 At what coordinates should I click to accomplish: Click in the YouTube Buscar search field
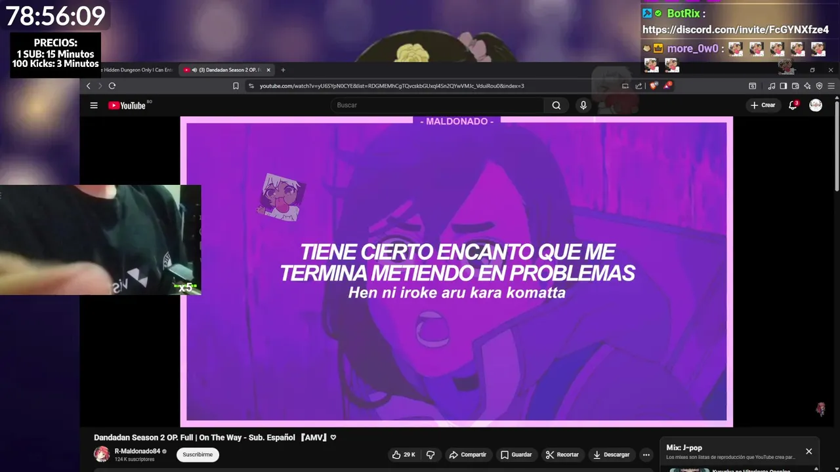pos(438,105)
